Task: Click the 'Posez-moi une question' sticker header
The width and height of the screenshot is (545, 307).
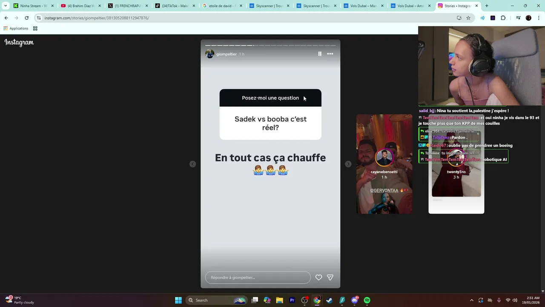Action: click(270, 98)
